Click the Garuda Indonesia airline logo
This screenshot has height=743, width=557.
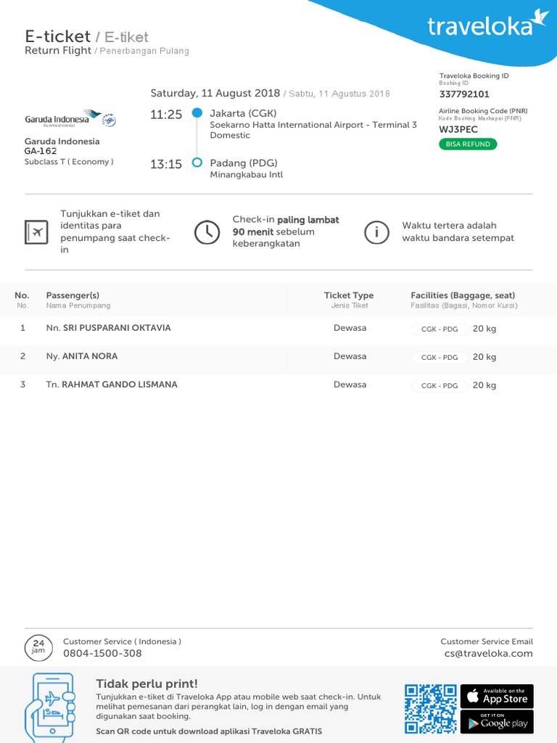(x=70, y=118)
